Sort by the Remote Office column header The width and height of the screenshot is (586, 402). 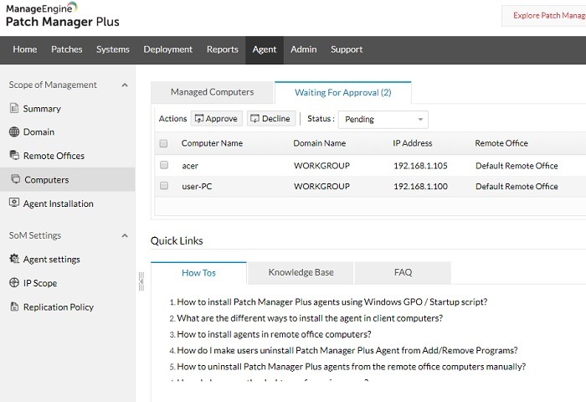[501, 143]
